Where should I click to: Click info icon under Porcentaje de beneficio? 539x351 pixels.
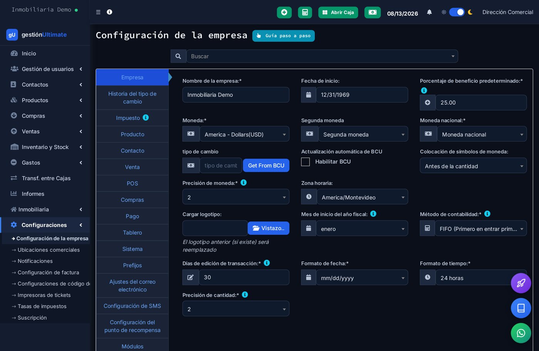click(x=424, y=90)
